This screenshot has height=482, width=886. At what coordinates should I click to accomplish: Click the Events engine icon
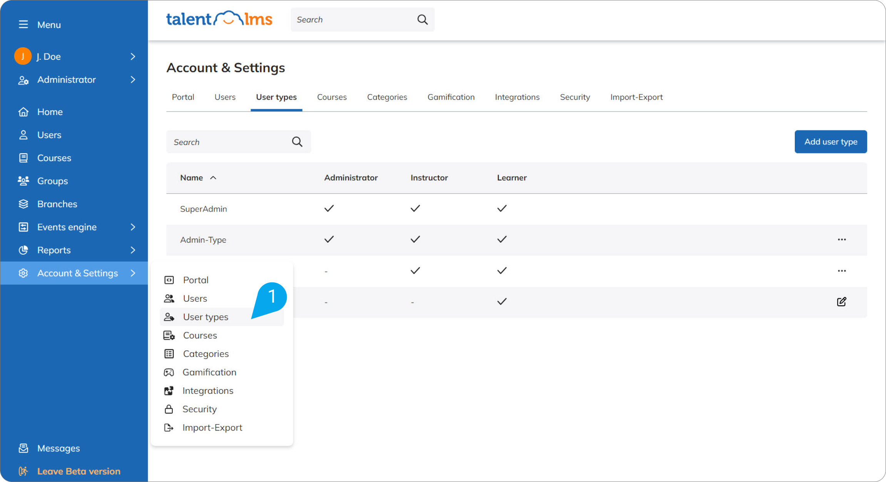tap(23, 227)
